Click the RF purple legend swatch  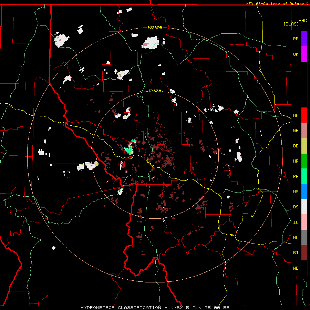point(304,39)
